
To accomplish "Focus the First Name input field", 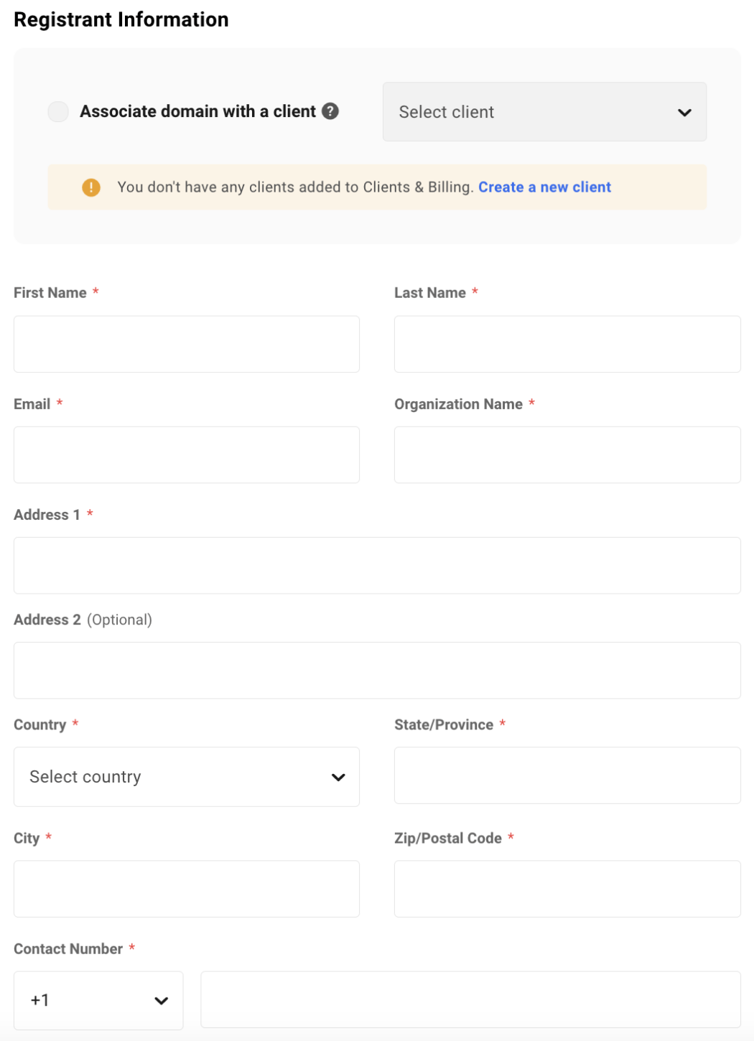I will [x=186, y=344].
